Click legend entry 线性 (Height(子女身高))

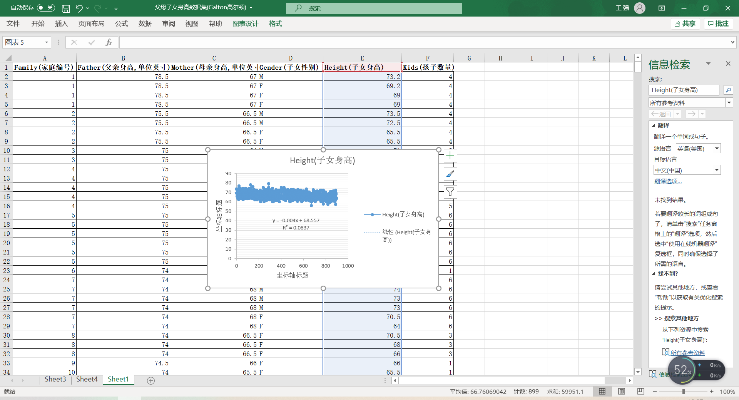tap(397, 236)
